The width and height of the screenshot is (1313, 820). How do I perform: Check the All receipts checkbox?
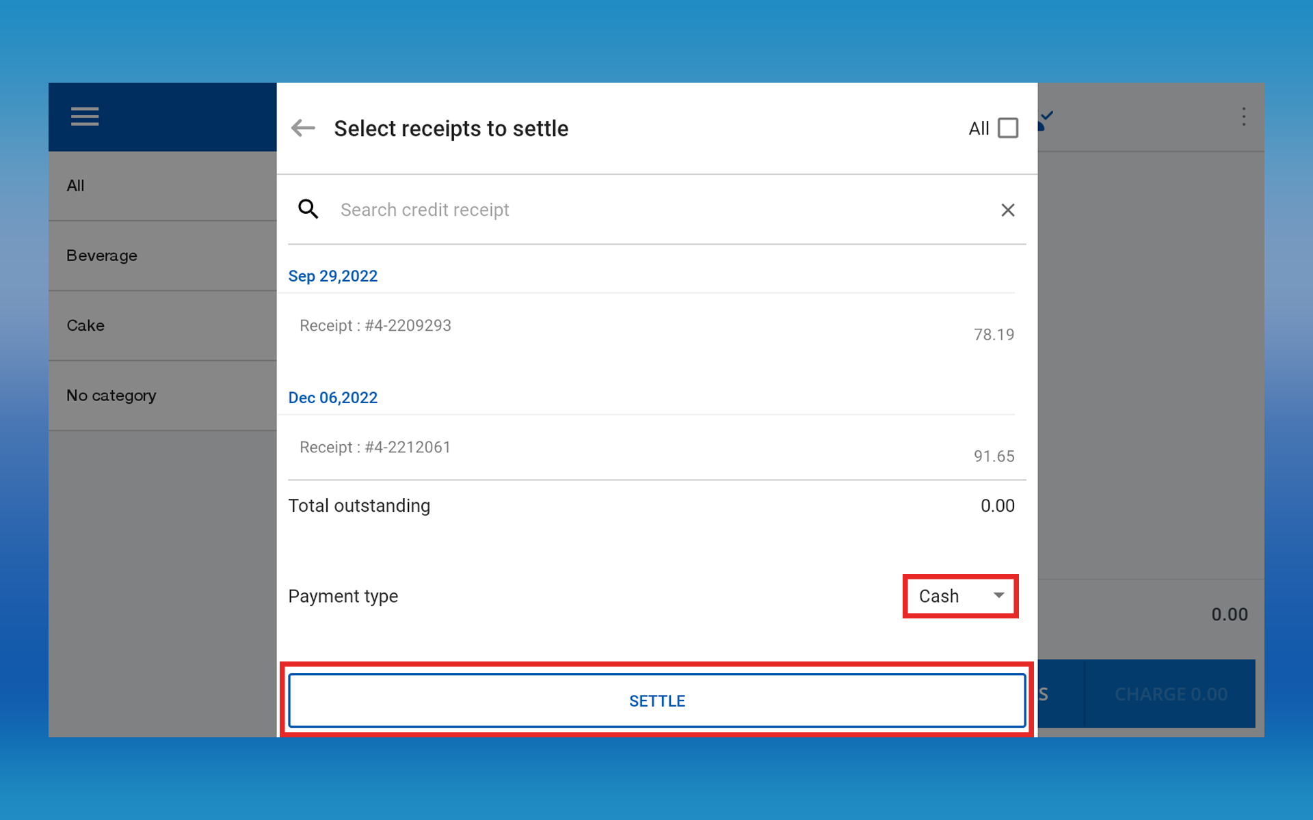coord(1007,128)
